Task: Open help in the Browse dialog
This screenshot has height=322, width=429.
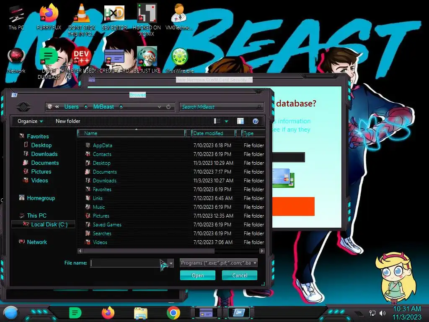Action: [x=256, y=121]
